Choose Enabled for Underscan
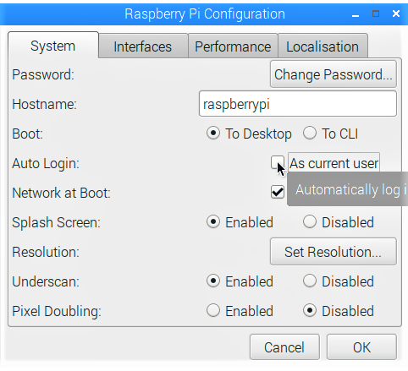This screenshot has height=371, width=408. click(213, 281)
